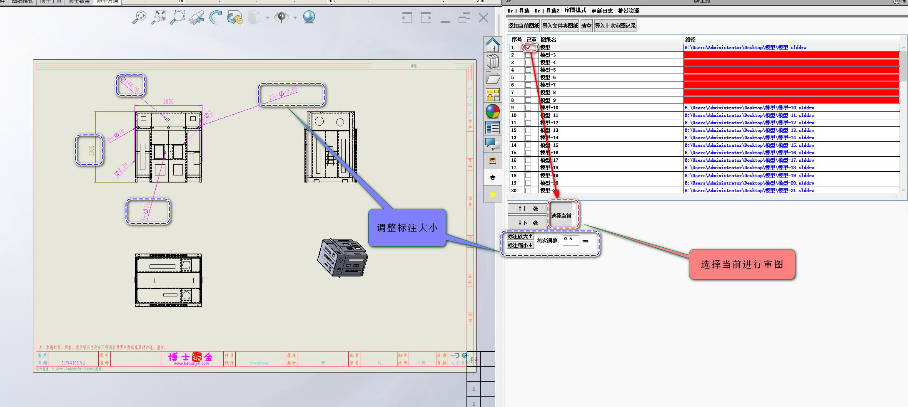The image size is (908, 407).
Task: Switch to the Dr工具集2 tab
Action: click(547, 11)
